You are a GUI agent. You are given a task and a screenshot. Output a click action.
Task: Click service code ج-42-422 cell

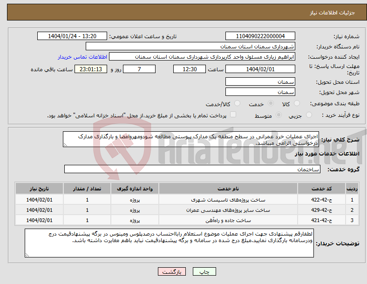(322, 200)
